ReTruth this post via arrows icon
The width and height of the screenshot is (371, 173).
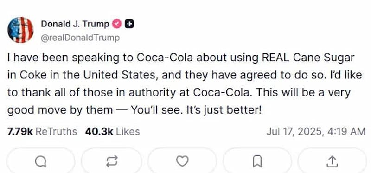(112, 161)
